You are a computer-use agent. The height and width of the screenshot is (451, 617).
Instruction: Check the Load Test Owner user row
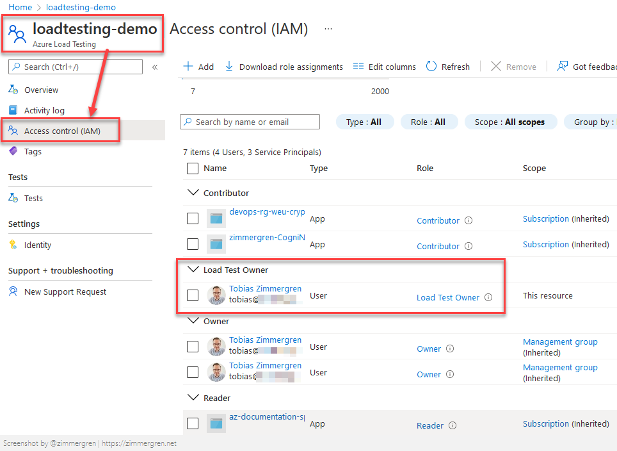(193, 295)
